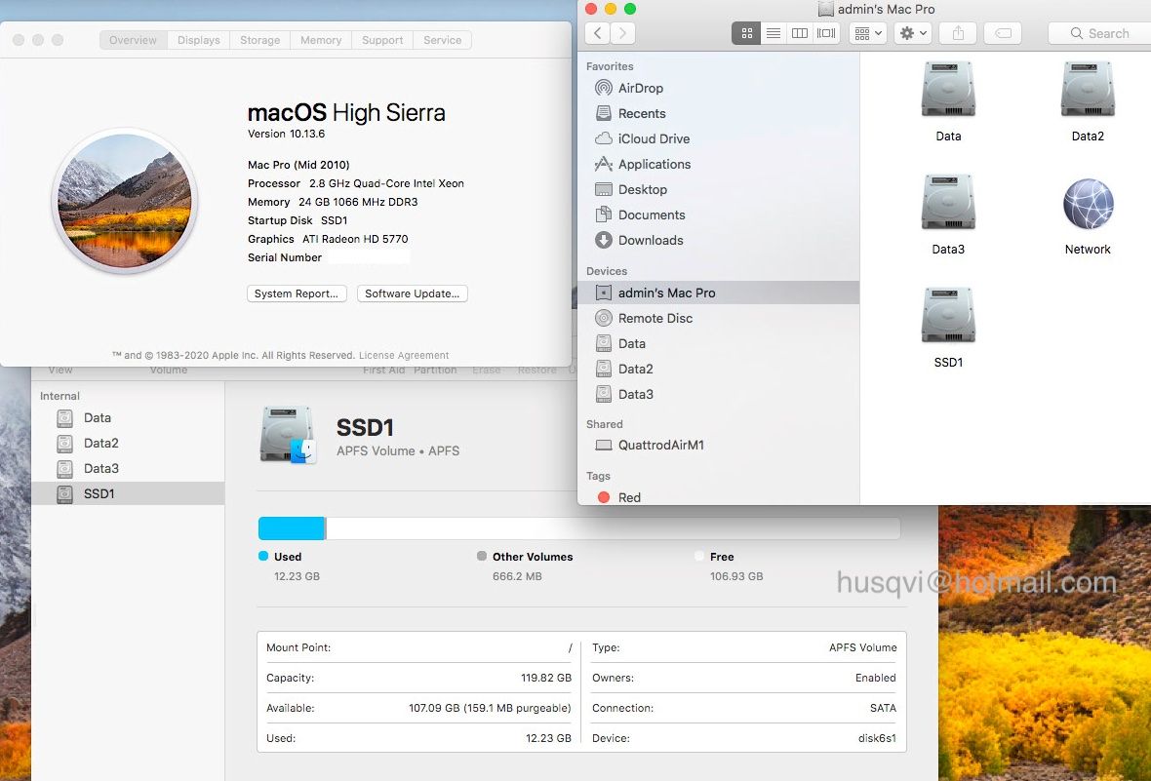
Task: Click the Device value disk6s1
Action: [x=877, y=738]
